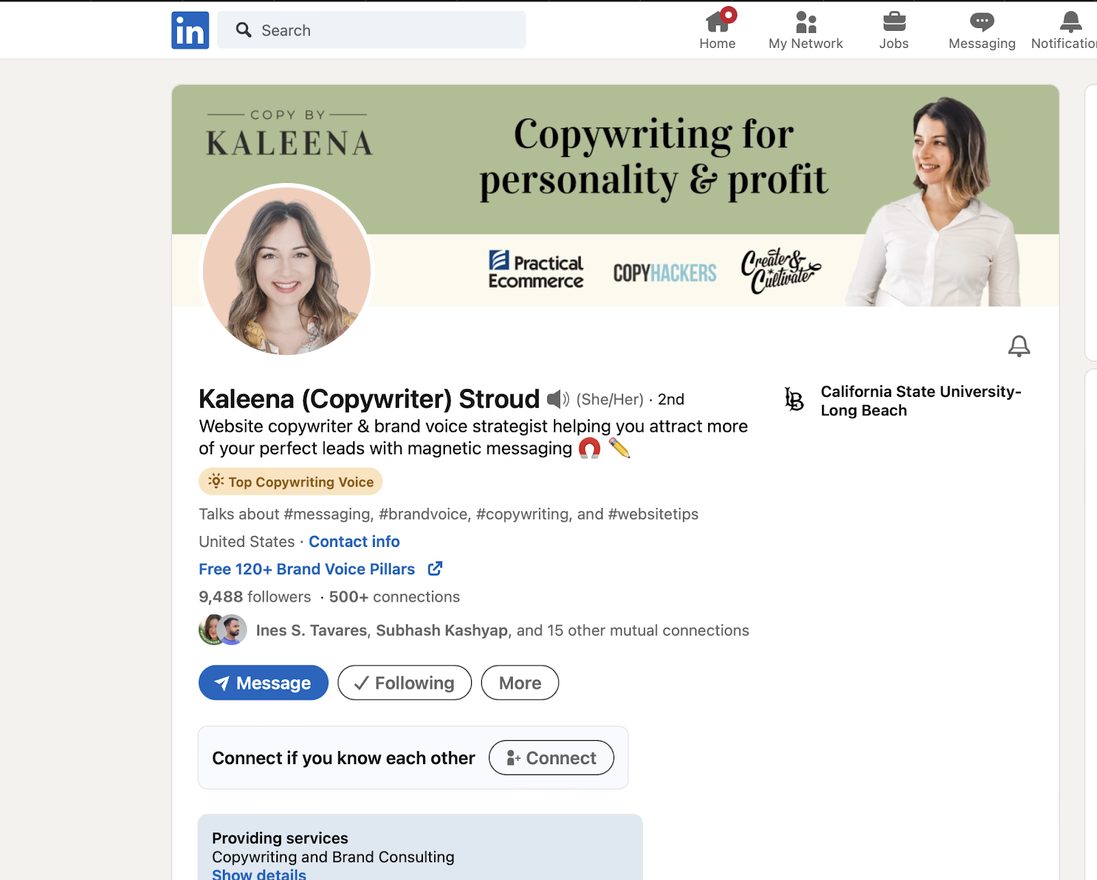This screenshot has width=1097, height=880.
Task: Click the Talks about hashtags line
Action: tap(448, 514)
